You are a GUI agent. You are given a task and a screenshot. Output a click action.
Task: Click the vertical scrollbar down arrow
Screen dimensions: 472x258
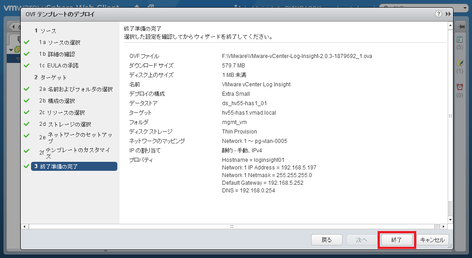point(450,220)
